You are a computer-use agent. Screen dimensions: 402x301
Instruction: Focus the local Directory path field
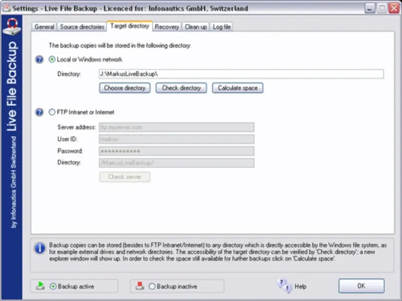click(x=241, y=74)
